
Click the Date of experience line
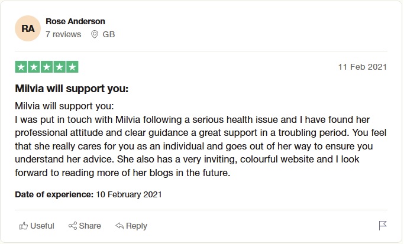88,194
